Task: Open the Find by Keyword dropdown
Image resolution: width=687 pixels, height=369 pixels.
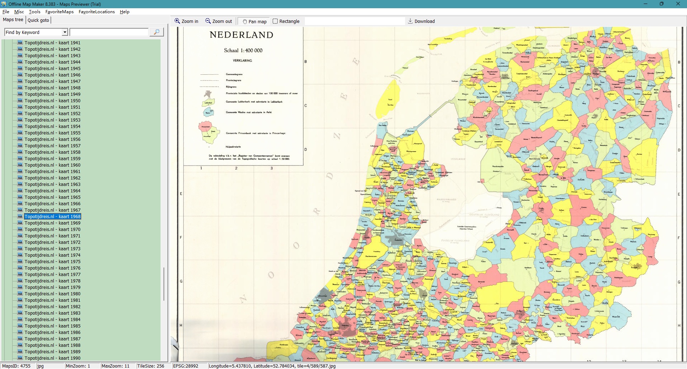Action: click(65, 32)
